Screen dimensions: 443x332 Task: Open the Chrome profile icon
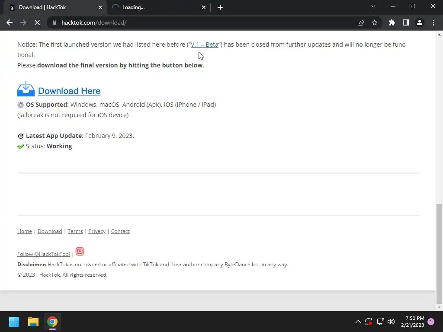[420, 22]
